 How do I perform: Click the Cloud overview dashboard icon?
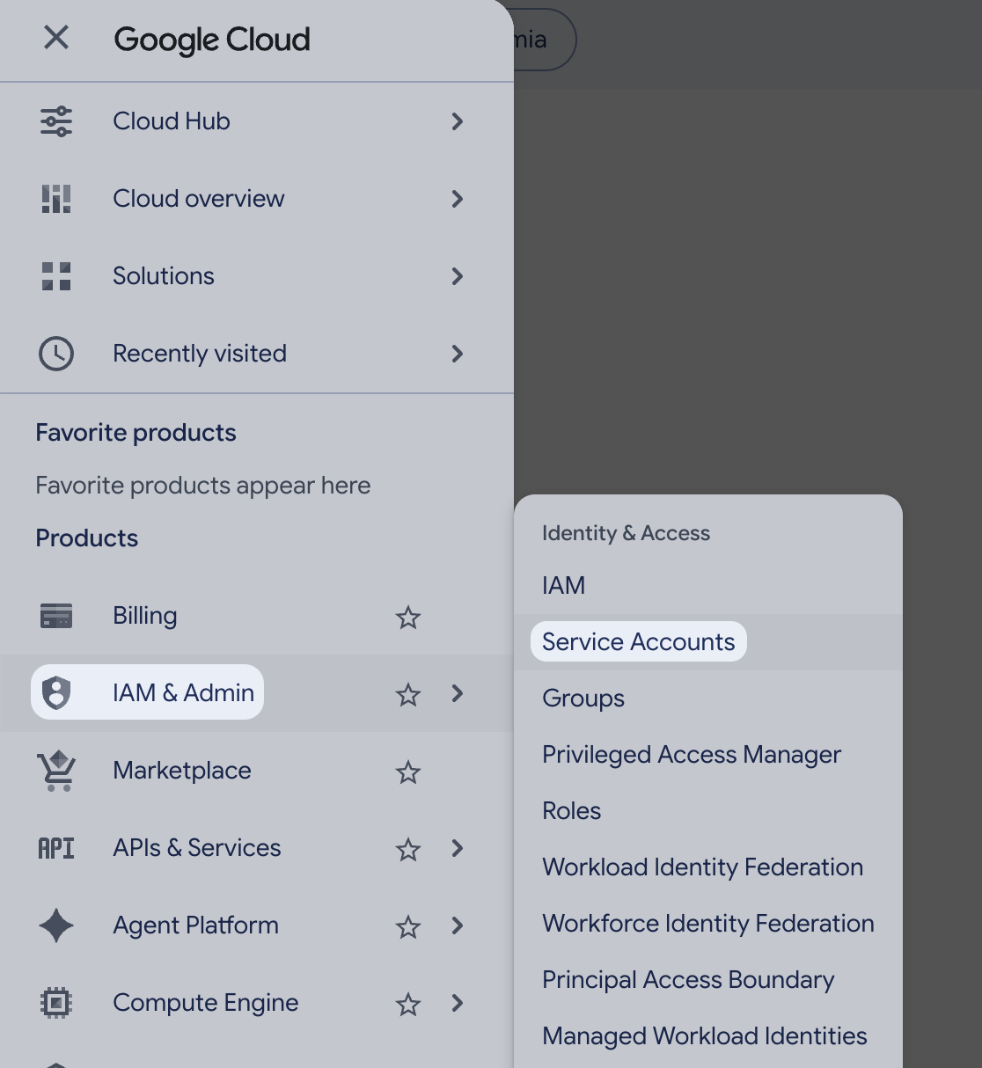tap(56, 199)
